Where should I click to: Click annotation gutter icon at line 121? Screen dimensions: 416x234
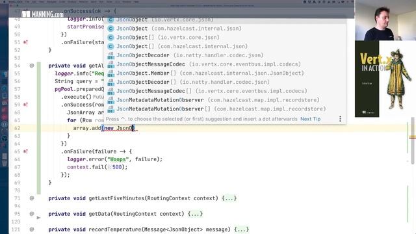point(32,229)
